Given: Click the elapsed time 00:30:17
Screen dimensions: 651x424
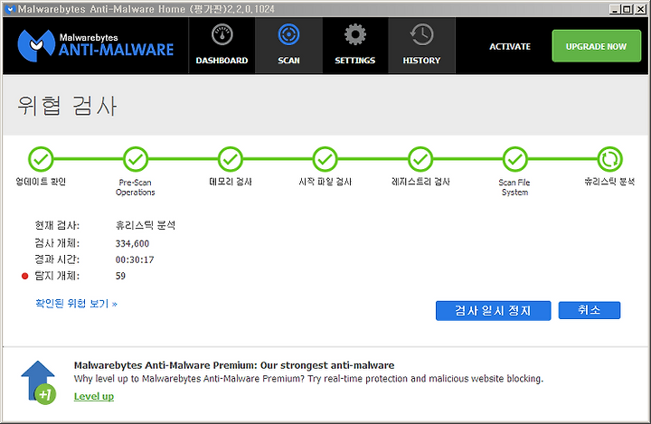Looking at the screenshot, I should pos(135,259).
